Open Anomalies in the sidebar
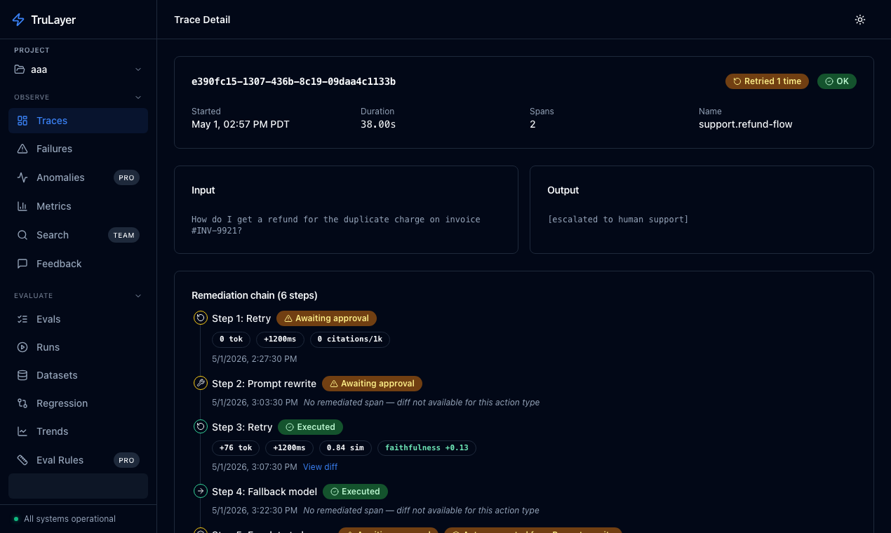Image resolution: width=891 pixels, height=533 pixels. point(78,177)
